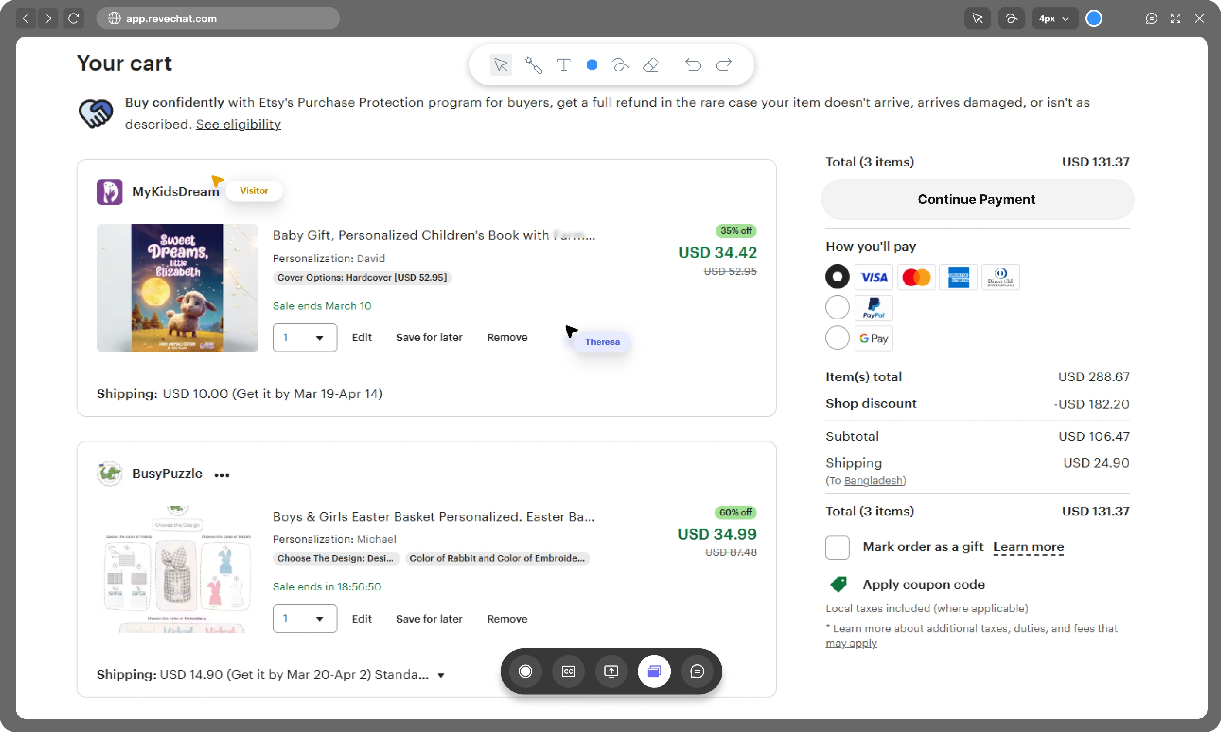Open chat from the bottom control bar
The image size is (1221, 732).
(697, 671)
